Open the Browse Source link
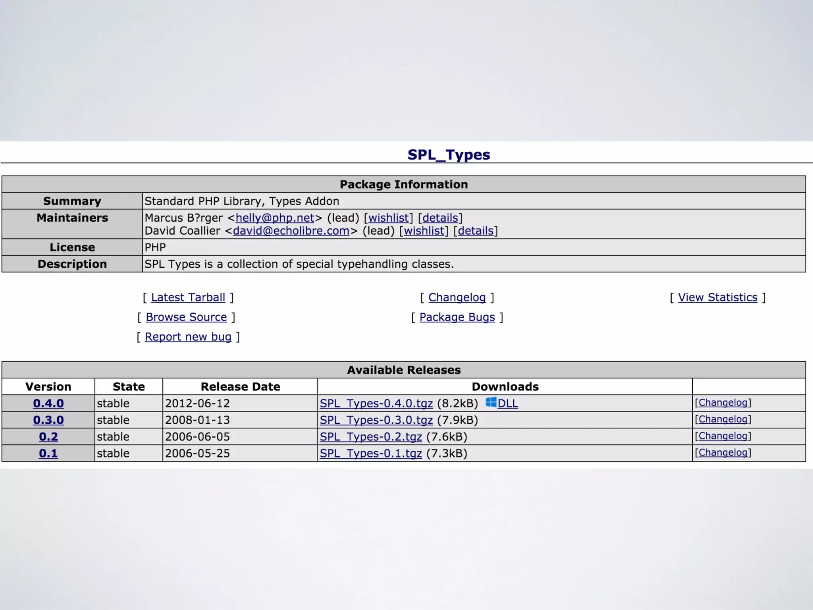Screen dimensions: 813x610 point(186,317)
